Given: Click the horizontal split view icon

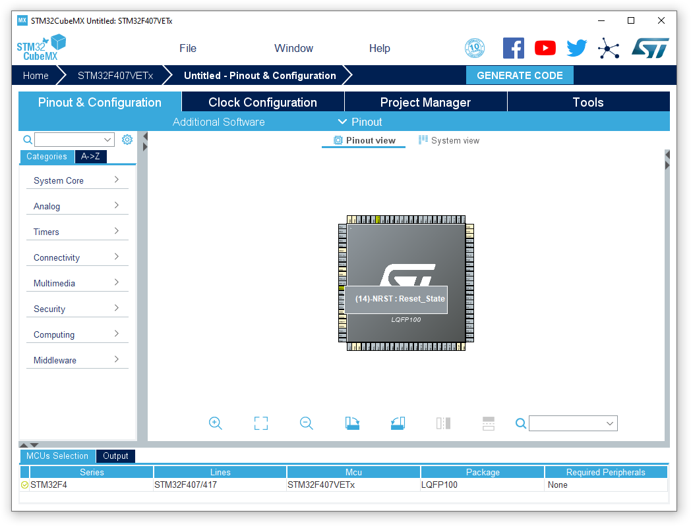Looking at the screenshot, I should (489, 423).
